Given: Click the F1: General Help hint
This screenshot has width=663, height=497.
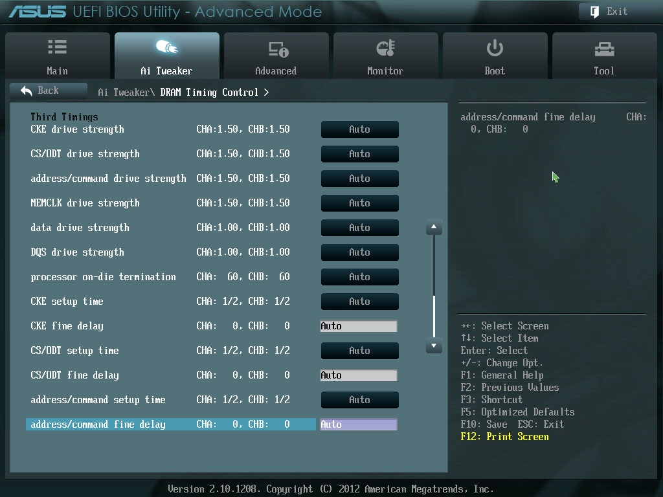Looking at the screenshot, I should [502, 375].
